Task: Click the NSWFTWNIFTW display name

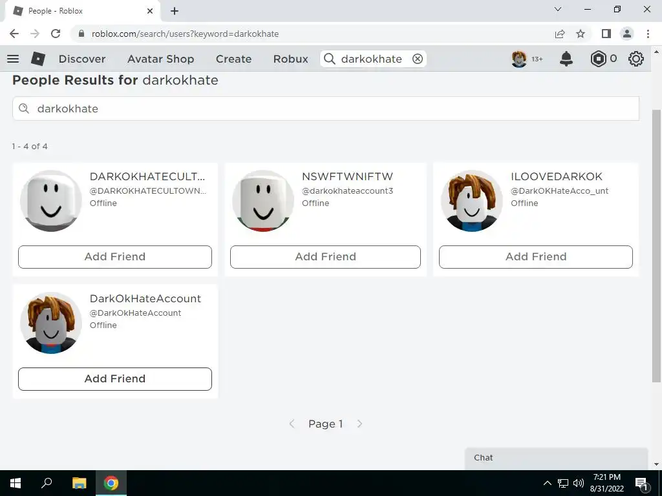Action: 347,177
